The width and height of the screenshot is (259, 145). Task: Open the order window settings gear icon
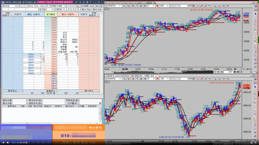click(x=97, y=6)
